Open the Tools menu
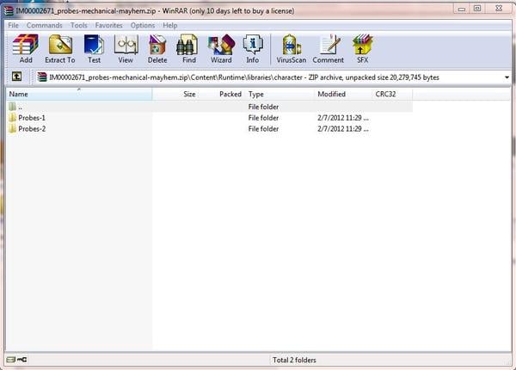This screenshot has width=516, height=370. click(x=79, y=25)
